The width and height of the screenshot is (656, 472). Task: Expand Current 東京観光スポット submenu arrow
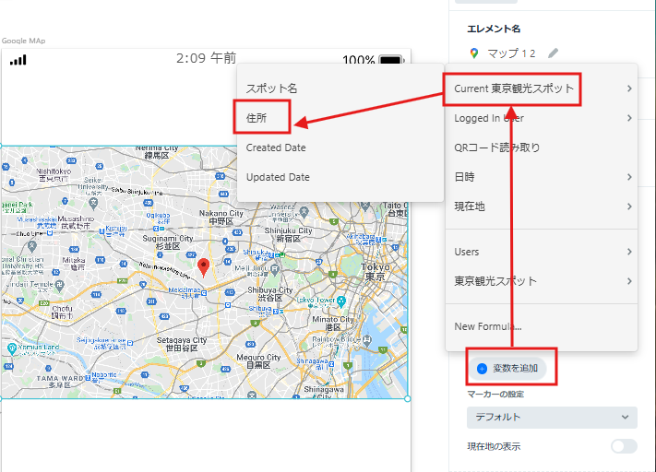pyautogui.click(x=629, y=88)
